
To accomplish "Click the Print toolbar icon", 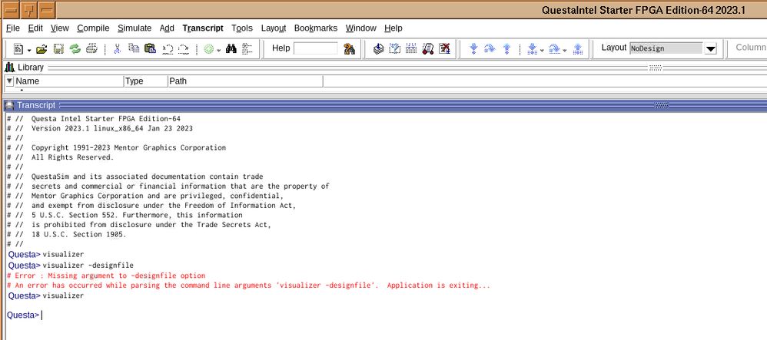I will (x=91, y=49).
